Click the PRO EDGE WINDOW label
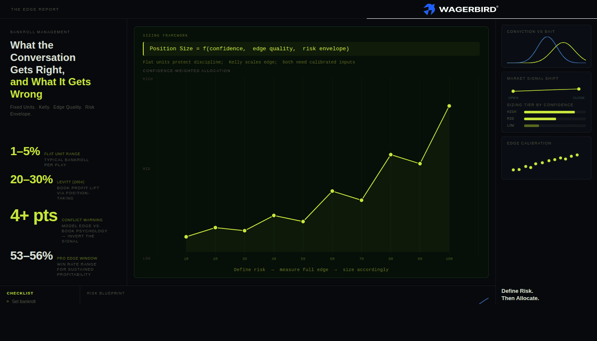The height and width of the screenshot is (341, 597). click(77, 258)
